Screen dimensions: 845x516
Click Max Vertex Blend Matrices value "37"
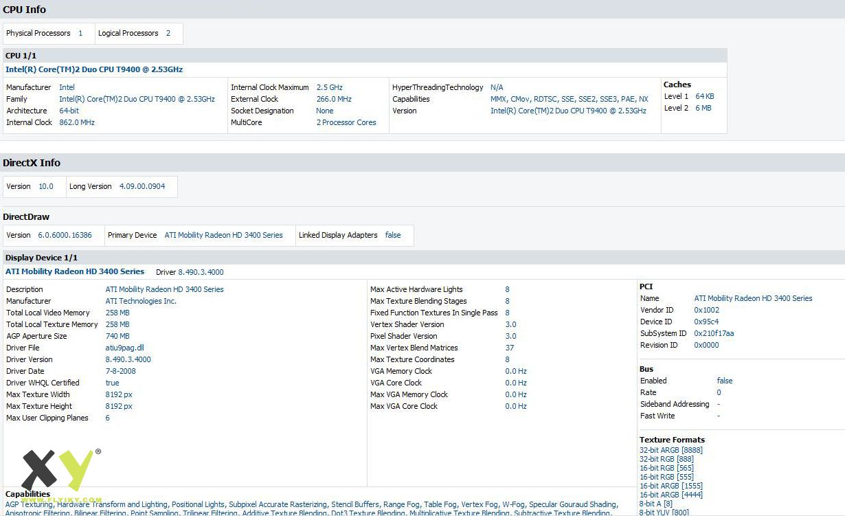pos(510,348)
